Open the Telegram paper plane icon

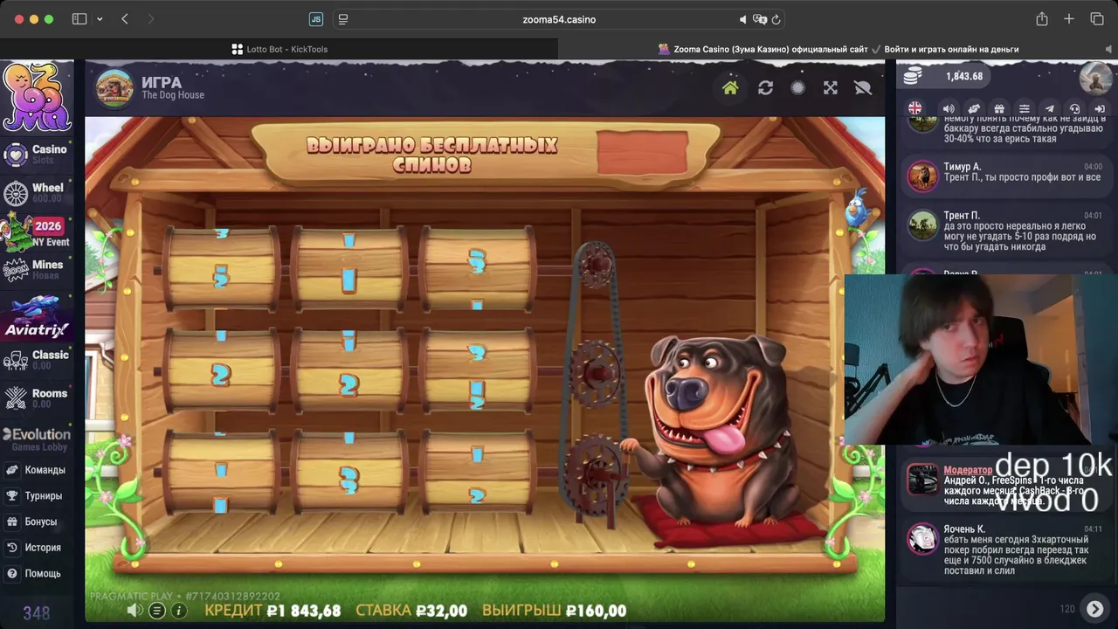point(1050,108)
